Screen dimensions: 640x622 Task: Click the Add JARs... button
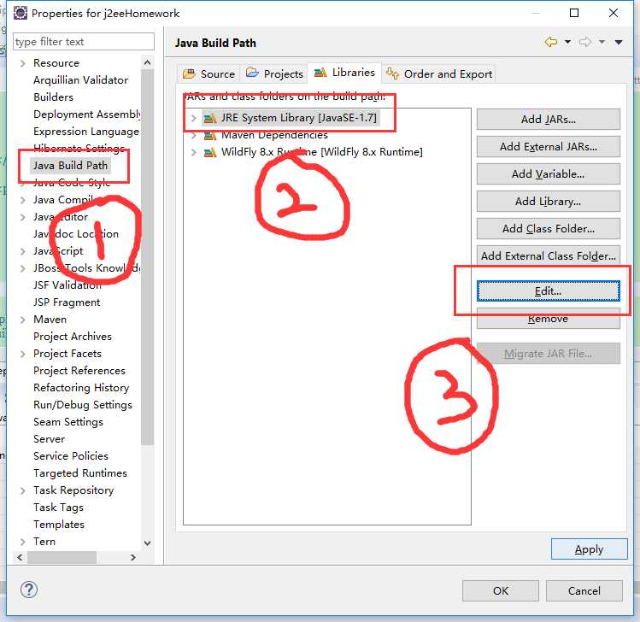point(549,119)
